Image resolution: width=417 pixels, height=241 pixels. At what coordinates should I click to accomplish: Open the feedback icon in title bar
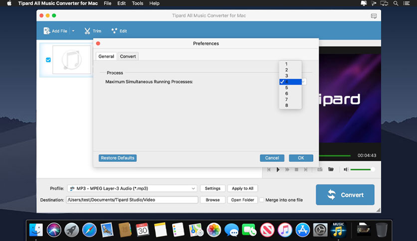coord(374,16)
